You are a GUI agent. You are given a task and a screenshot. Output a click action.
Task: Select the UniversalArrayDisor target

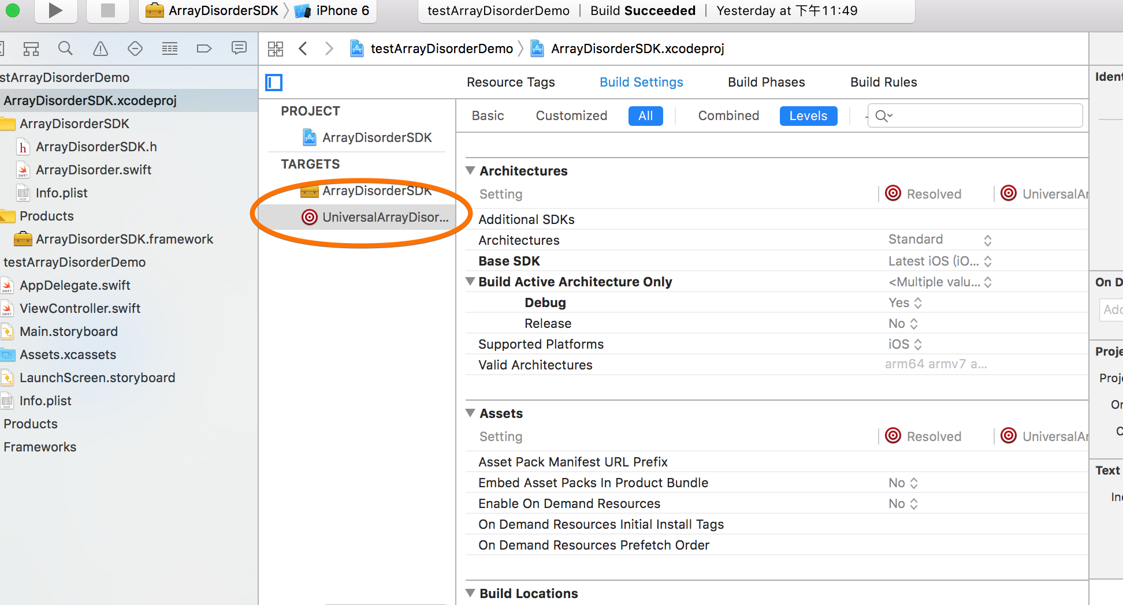[384, 217]
